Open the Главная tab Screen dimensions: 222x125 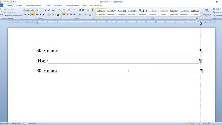tap(9, 6)
